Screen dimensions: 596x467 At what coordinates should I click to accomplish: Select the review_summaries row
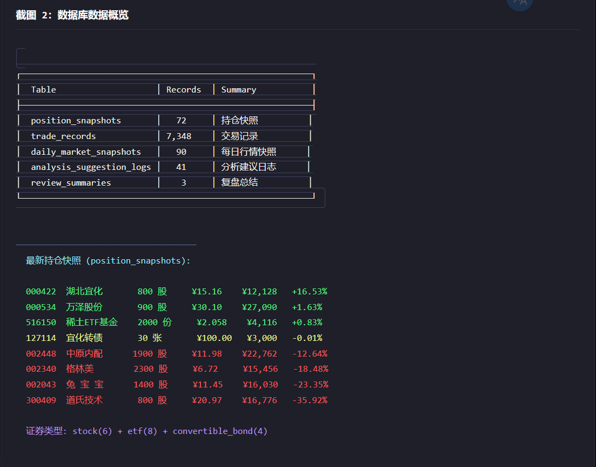pyautogui.click(x=165, y=183)
